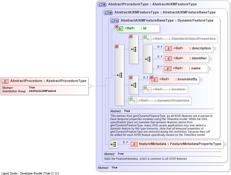This screenshot has width=231, height=175.
Task: Click green plus on StandardObjectProperties
Action: 145,37
